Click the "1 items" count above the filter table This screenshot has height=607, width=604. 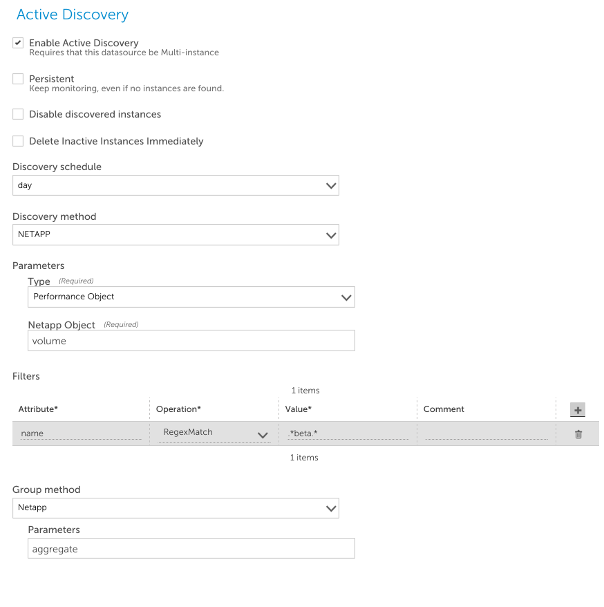point(305,390)
